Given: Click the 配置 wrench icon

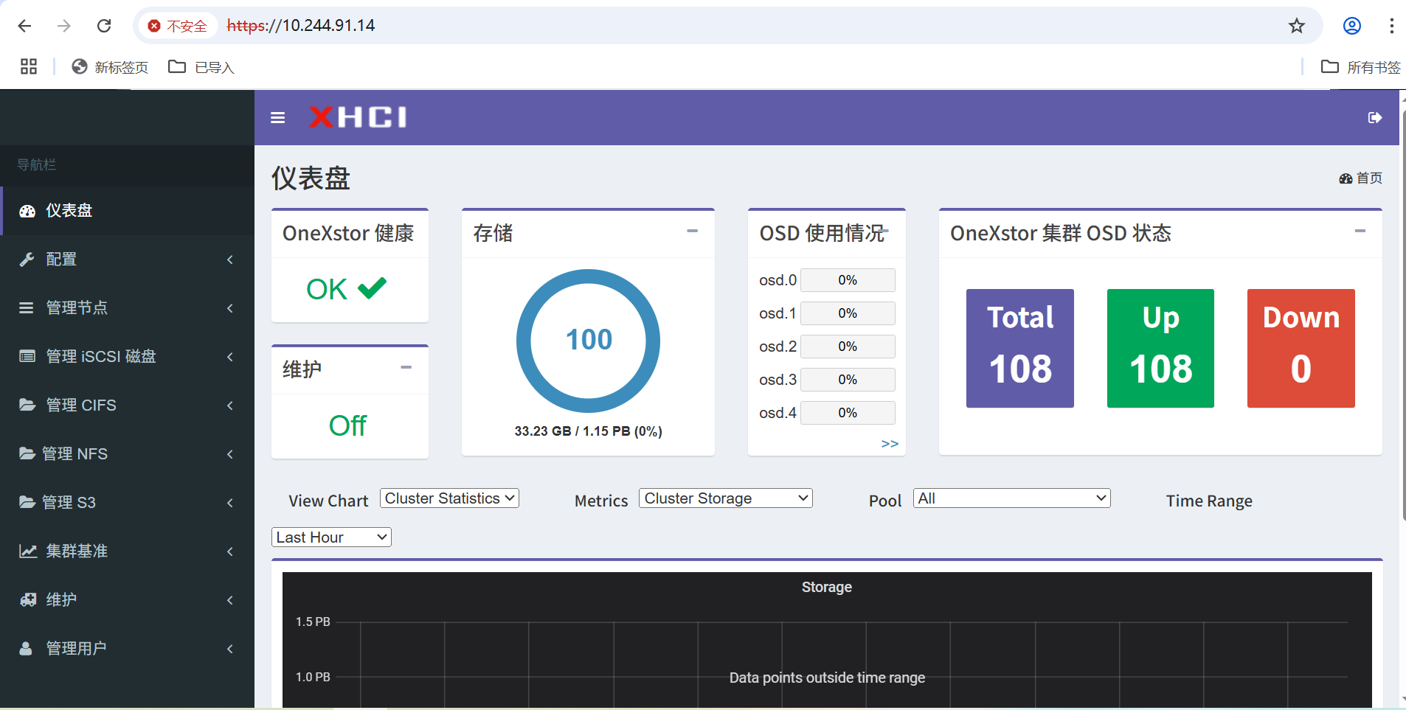Looking at the screenshot, I should pos(27,259).
